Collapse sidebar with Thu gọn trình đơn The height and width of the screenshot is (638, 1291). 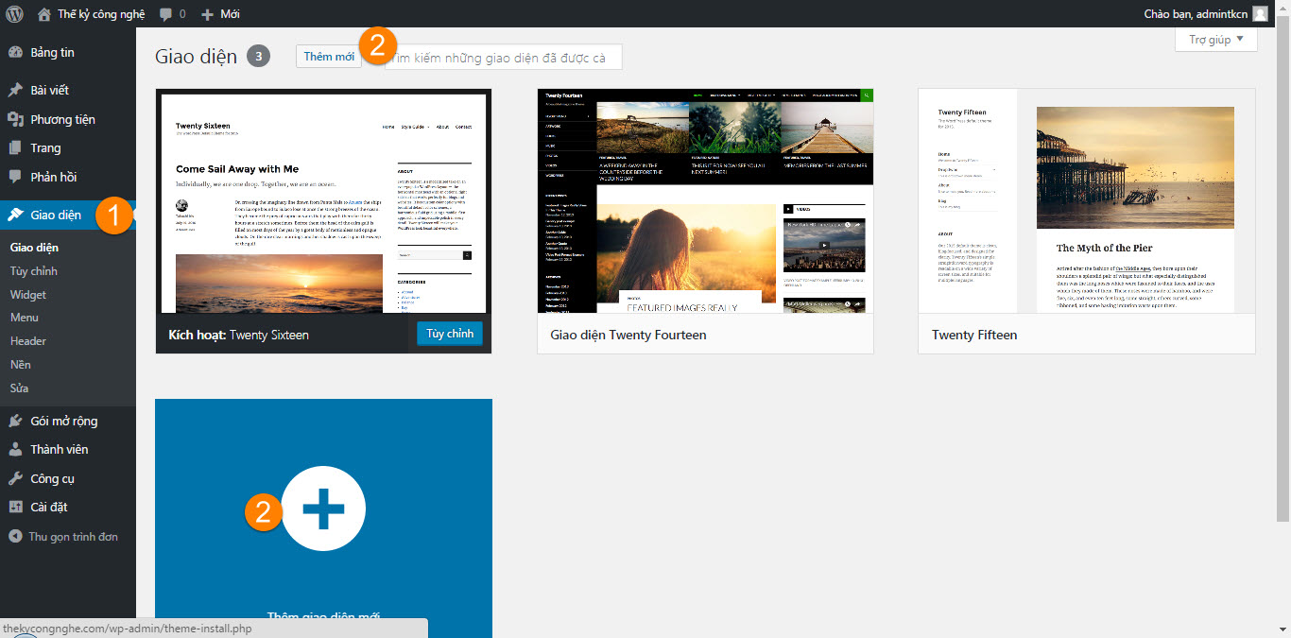[x=73, y=537]
